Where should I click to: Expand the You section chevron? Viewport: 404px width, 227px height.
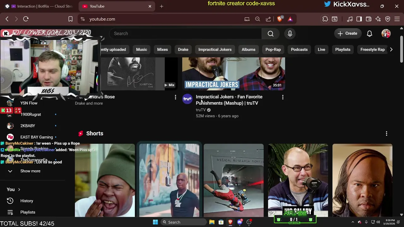point(19,189)
